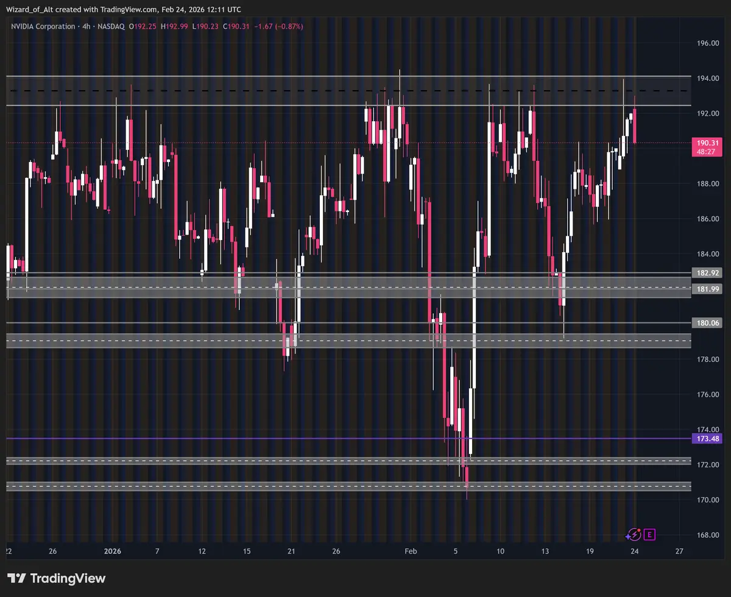
Task: Click the NASDAQ exchange label
Action: (112, 26)
